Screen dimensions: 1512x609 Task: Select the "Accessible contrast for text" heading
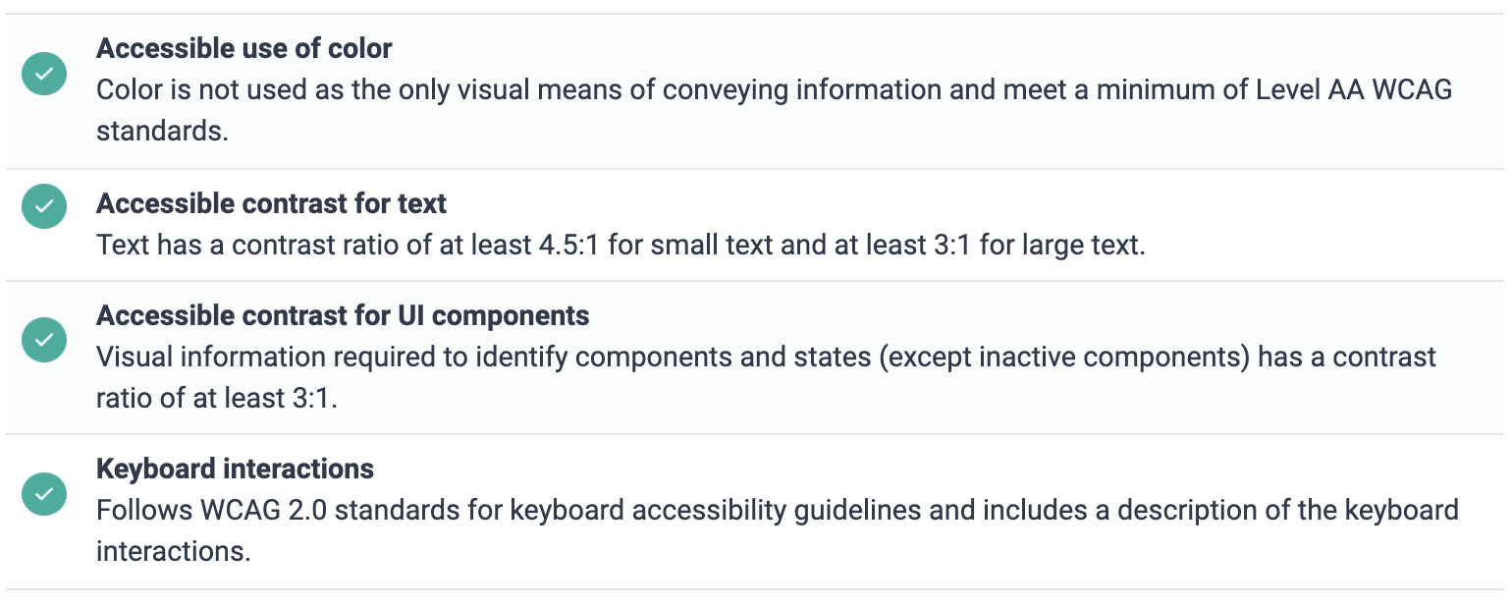[271, 203]
